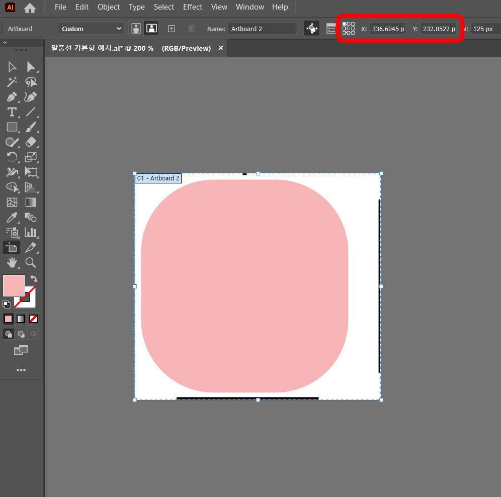This screenshot has height=497, width=501.
Task: Set artboard to Landscape orientation
Action: point(151,29)
